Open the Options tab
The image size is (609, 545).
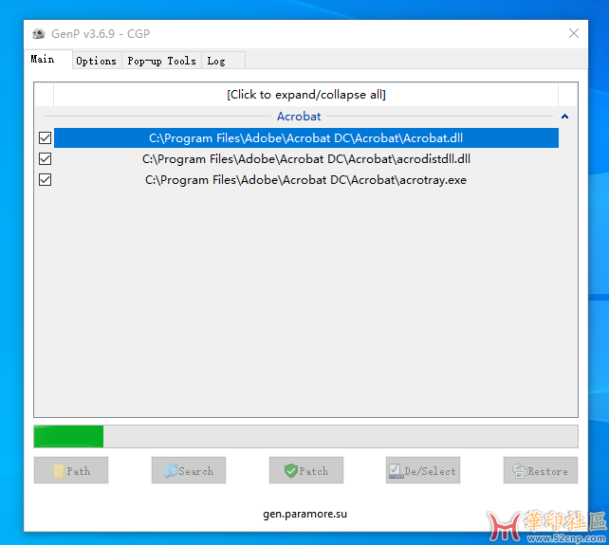[97, 61]
